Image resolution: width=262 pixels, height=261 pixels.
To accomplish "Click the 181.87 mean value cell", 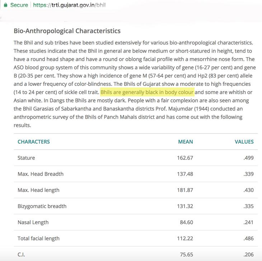I will pyautogui.click(x=185, y=190).
